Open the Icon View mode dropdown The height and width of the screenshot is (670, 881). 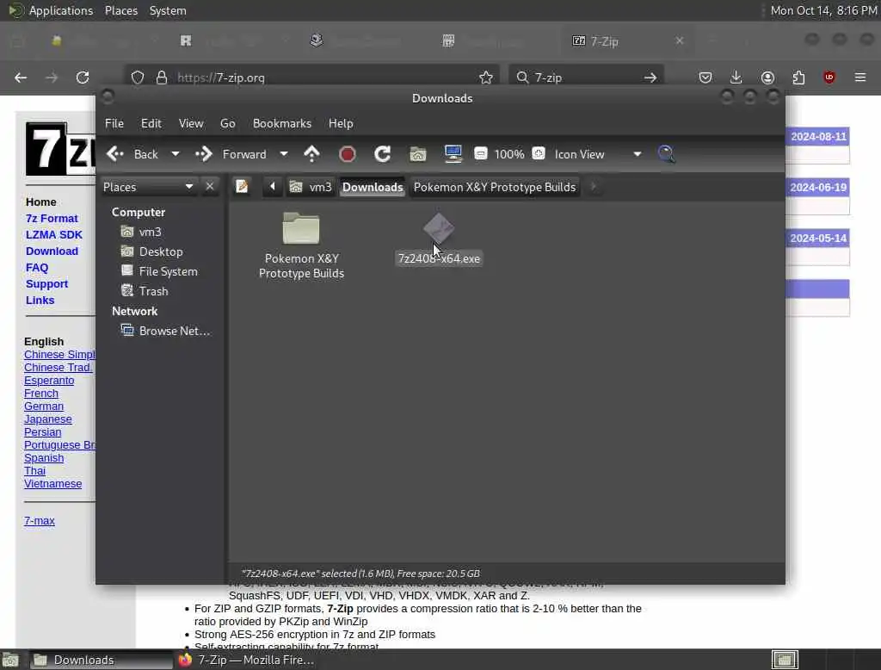click(x=598, y=154)
